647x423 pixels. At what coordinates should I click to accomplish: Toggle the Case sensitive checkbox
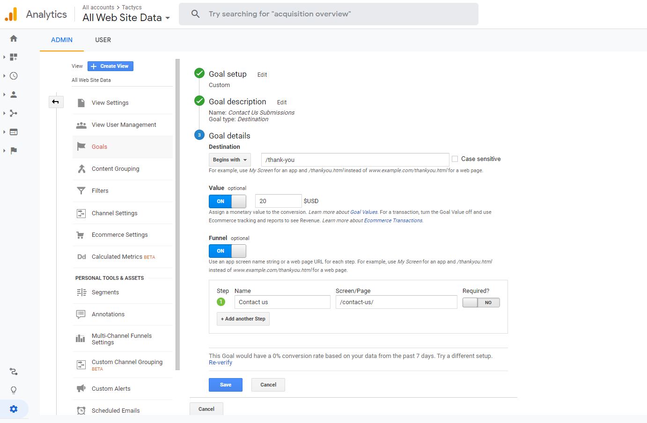click(x=455, y=159)
